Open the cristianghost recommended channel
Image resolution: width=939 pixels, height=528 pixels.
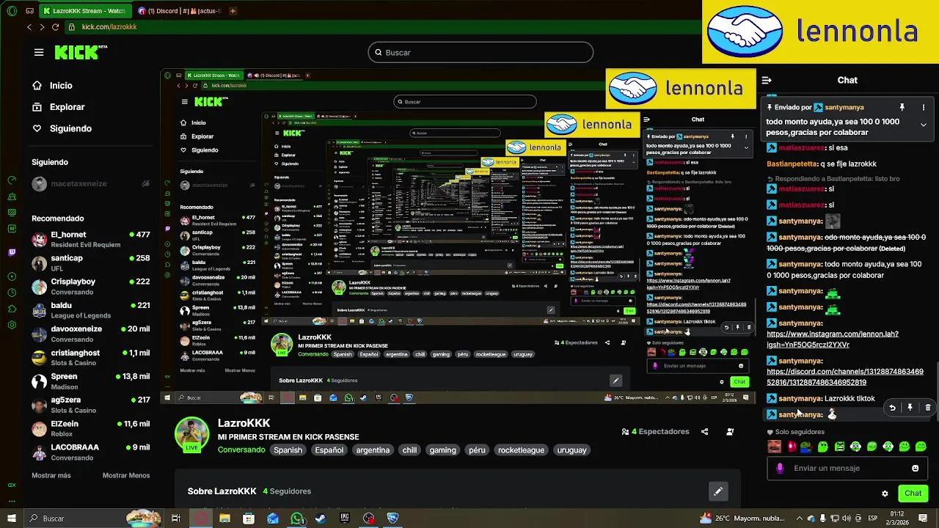coord(91,357)
